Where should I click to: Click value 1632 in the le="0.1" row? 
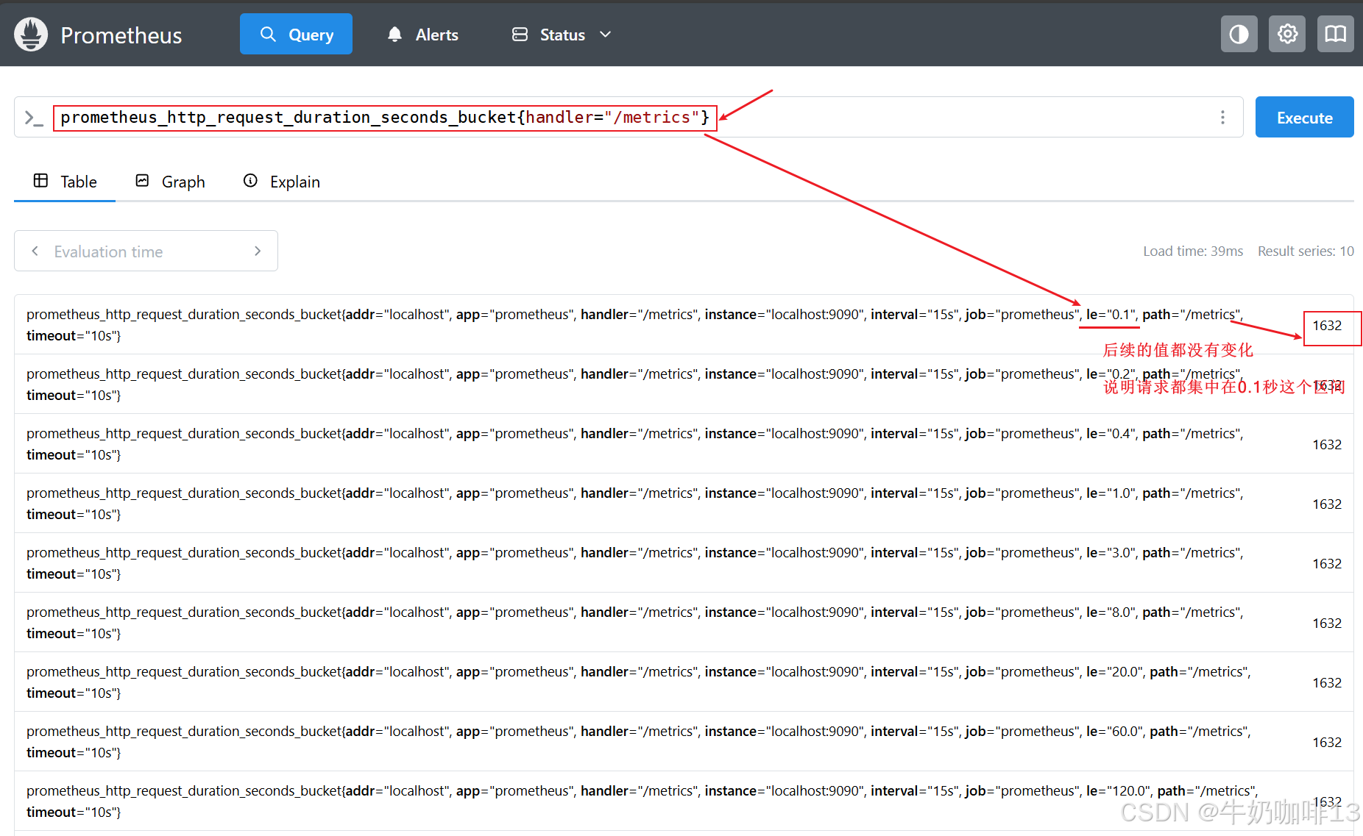(1327, 326)
